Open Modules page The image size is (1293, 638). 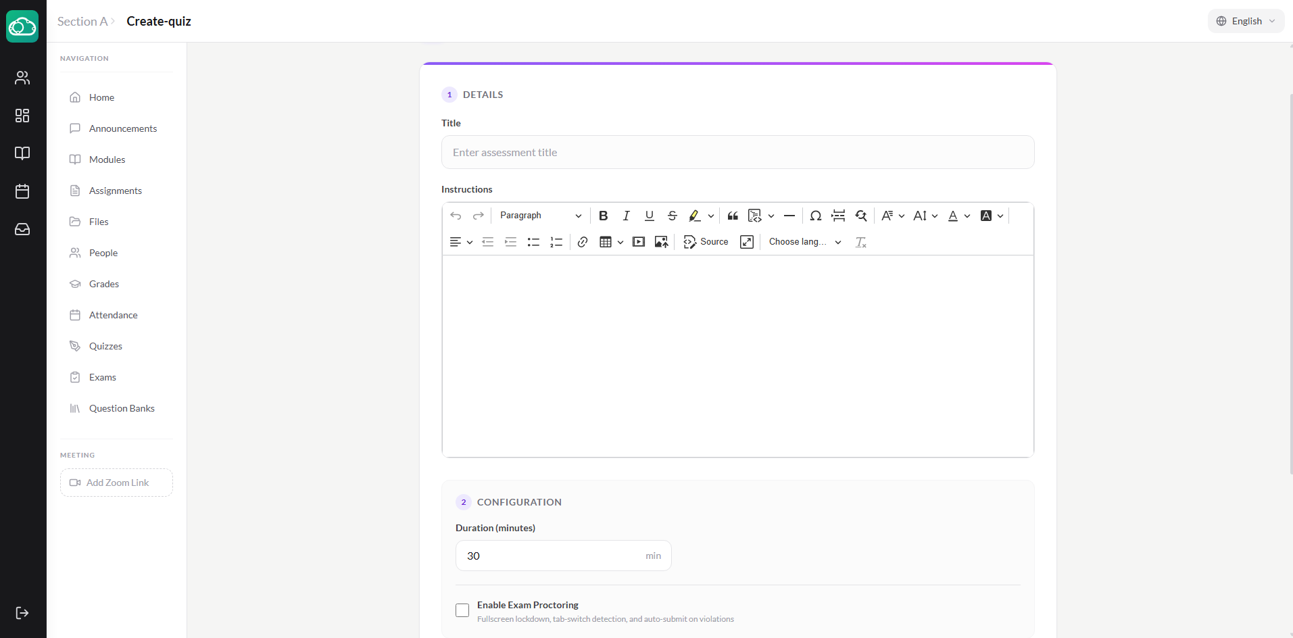tap(116, 159)
